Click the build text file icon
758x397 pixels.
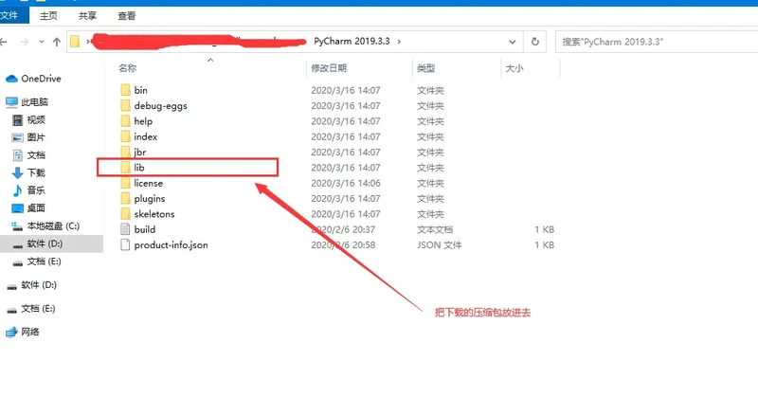(125, 229)
